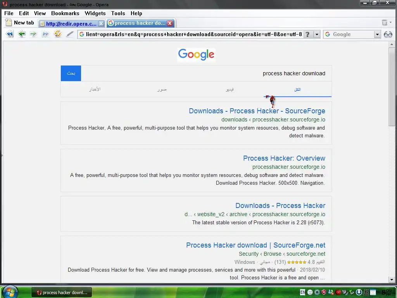Click the glasses (view) icon in toolbar

pyautogui.click(x=388, y=34)
